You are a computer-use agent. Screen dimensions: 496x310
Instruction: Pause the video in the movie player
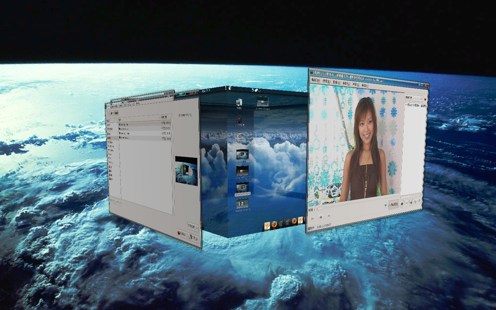coord(321,217)
